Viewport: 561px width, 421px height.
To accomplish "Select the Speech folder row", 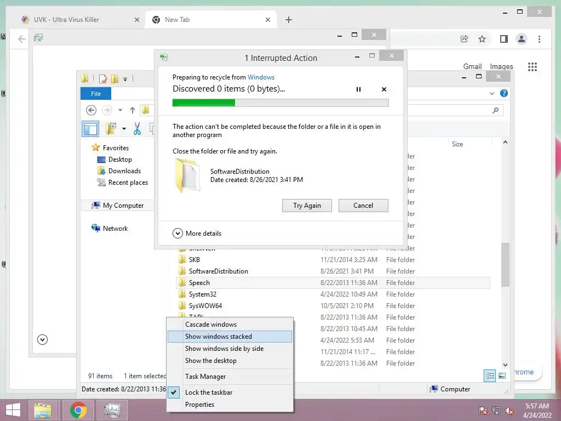I will point(333,283).
